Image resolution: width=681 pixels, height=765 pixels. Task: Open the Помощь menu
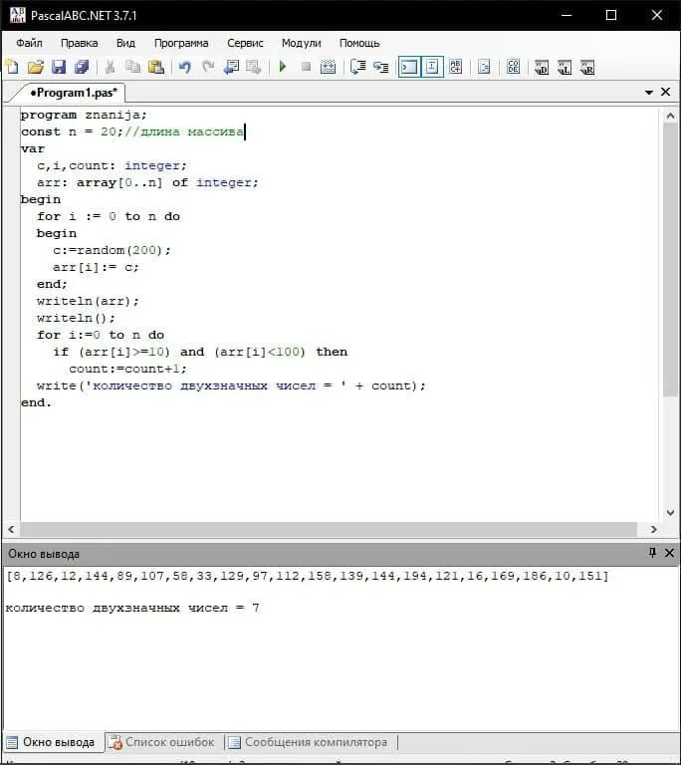pyautogui.click(x=359, y=43)
